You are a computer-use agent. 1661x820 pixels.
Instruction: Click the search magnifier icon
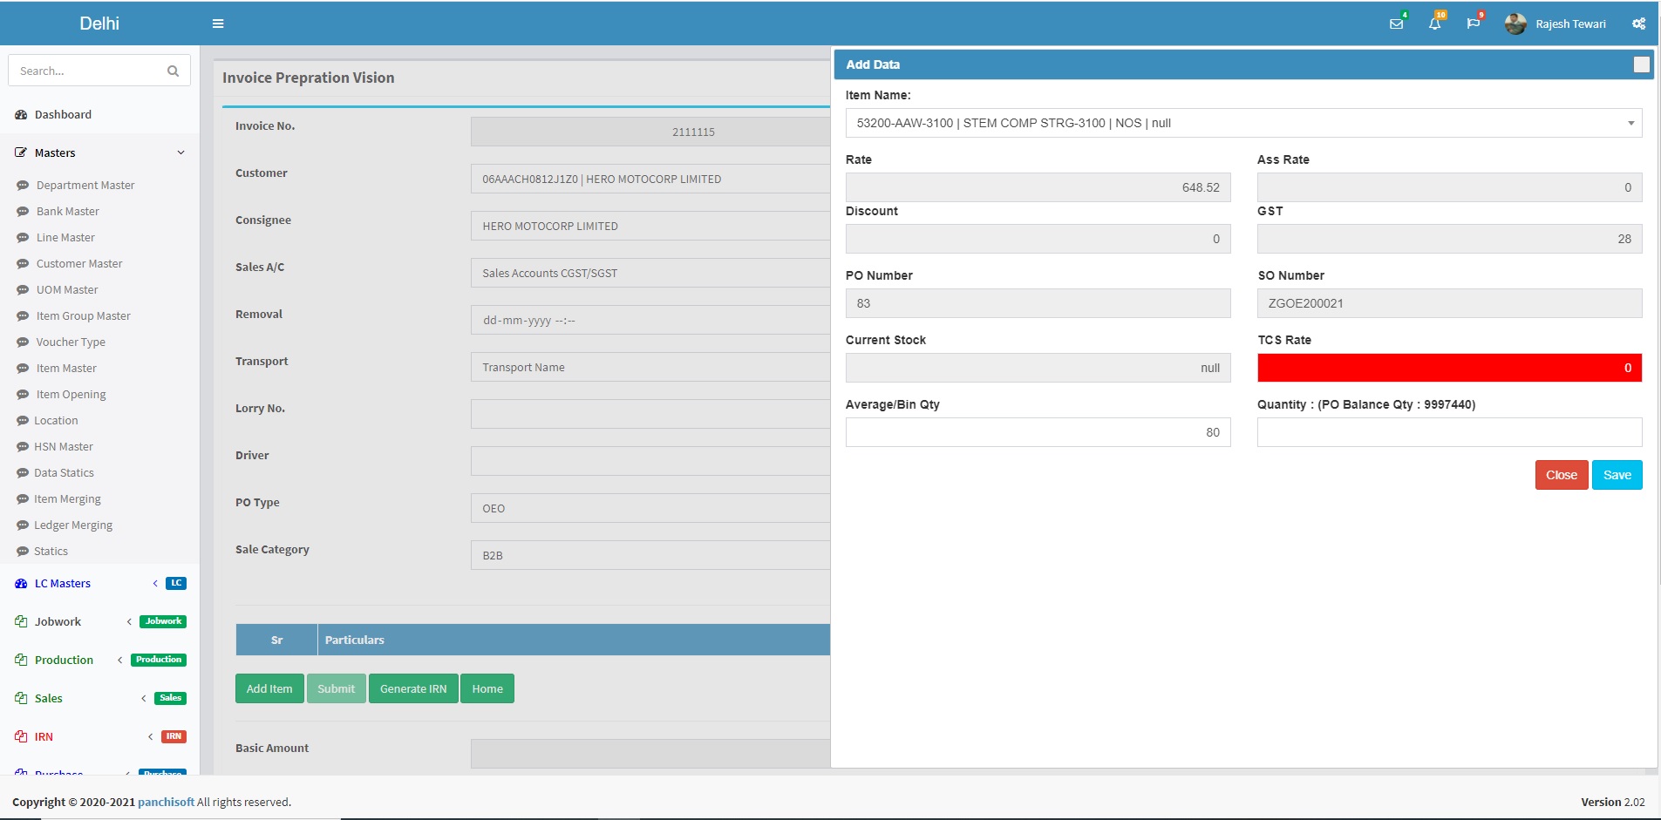pyautogui.click(x=173, y=71)
